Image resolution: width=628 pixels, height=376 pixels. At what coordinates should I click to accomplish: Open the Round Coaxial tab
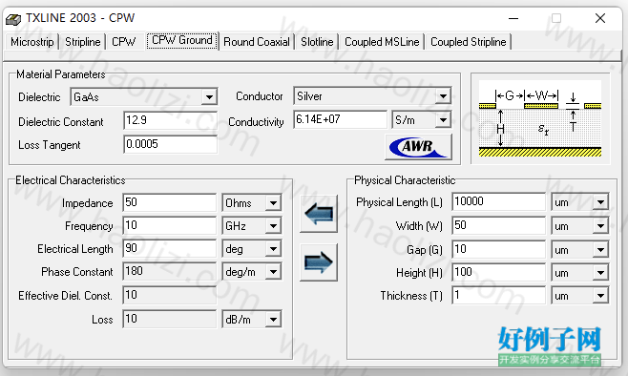(257, 42)
